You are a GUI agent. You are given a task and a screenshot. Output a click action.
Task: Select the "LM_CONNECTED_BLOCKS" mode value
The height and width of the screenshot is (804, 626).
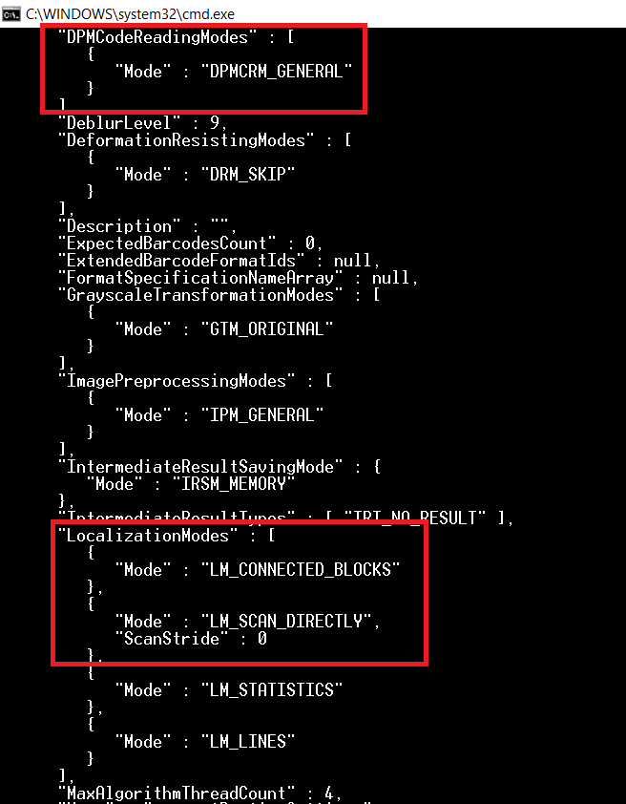(301, 570)
